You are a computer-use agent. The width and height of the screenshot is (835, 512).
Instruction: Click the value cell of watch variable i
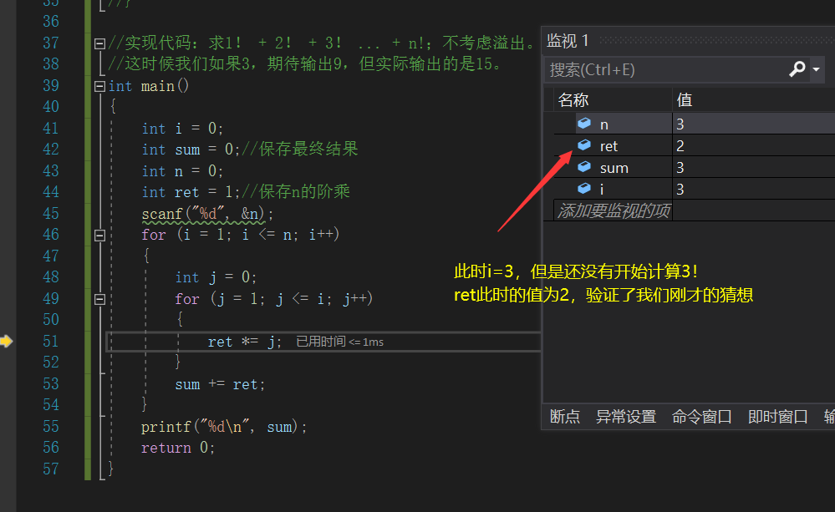tap(754, 189)
